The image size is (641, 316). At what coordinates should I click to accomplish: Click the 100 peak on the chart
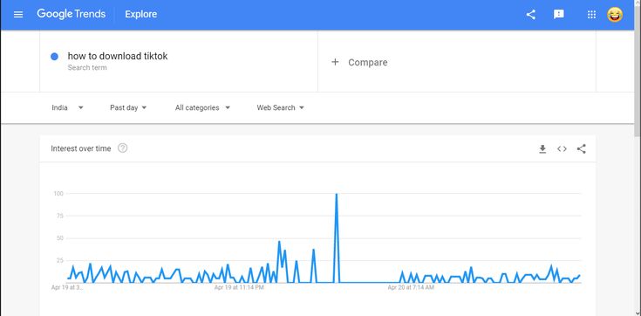(337, 194)
